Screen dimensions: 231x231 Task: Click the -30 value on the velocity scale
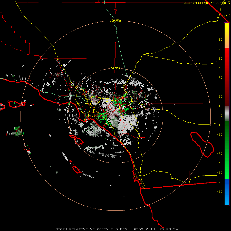pos(219,144)
